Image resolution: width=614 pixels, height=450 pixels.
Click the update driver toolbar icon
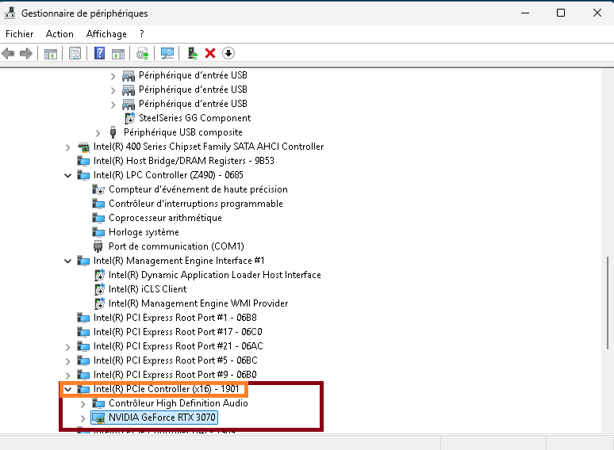(142, 53)
